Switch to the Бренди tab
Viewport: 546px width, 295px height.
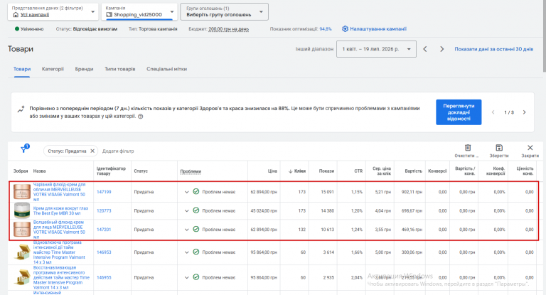[x=84, y=69]
